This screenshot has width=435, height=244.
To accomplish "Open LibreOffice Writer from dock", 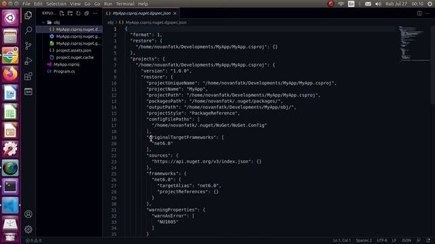I will click(10, 93).
